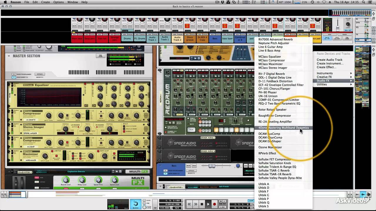
Task: Choose RV7000 Advanced Reverb from the menu
Action: [275, 39]
